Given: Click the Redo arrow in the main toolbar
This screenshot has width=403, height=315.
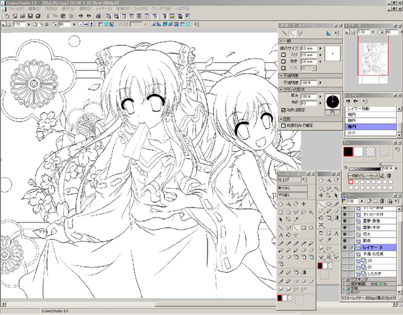Looking at the screenshot, I should click(x=89, y=16).
